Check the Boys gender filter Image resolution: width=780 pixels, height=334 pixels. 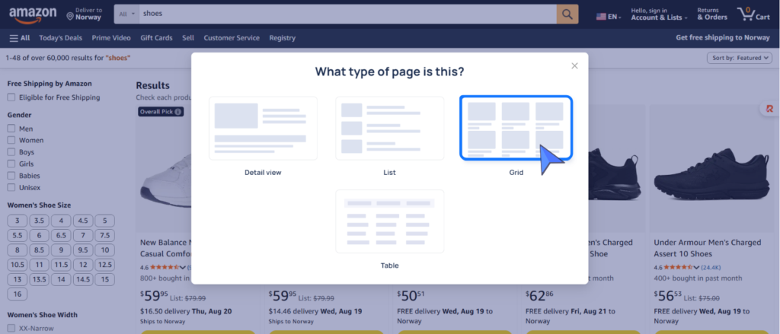coord(11,152)
